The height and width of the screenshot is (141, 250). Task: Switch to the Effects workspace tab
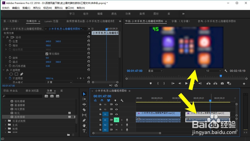click(x=128, y=14)
